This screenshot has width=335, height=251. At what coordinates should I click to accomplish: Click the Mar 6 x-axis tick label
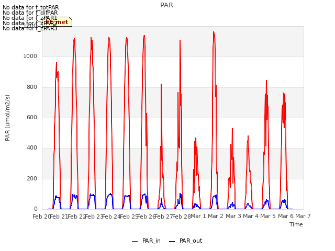(286, 216)
